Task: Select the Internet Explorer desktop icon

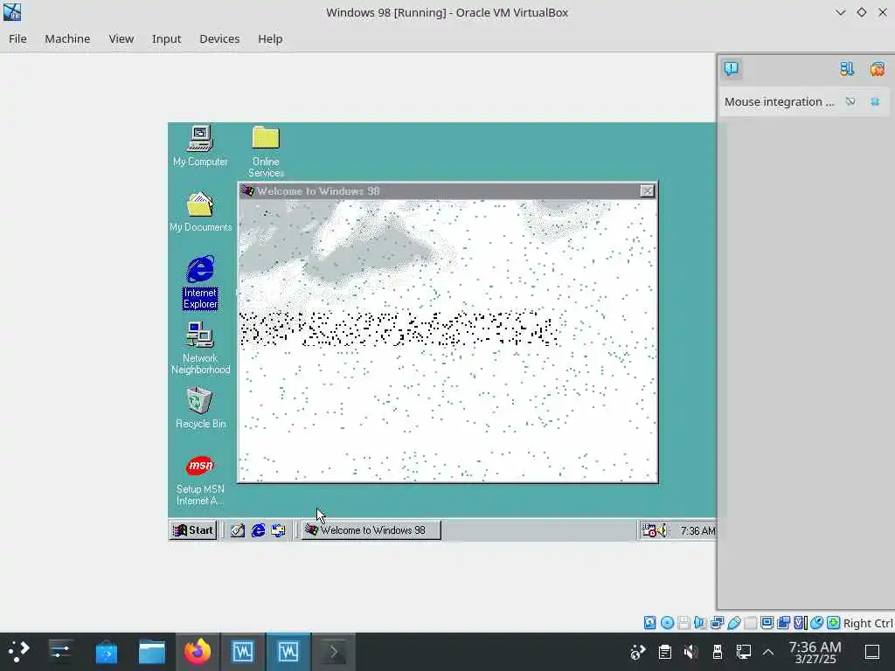Action: click(200, 282)
